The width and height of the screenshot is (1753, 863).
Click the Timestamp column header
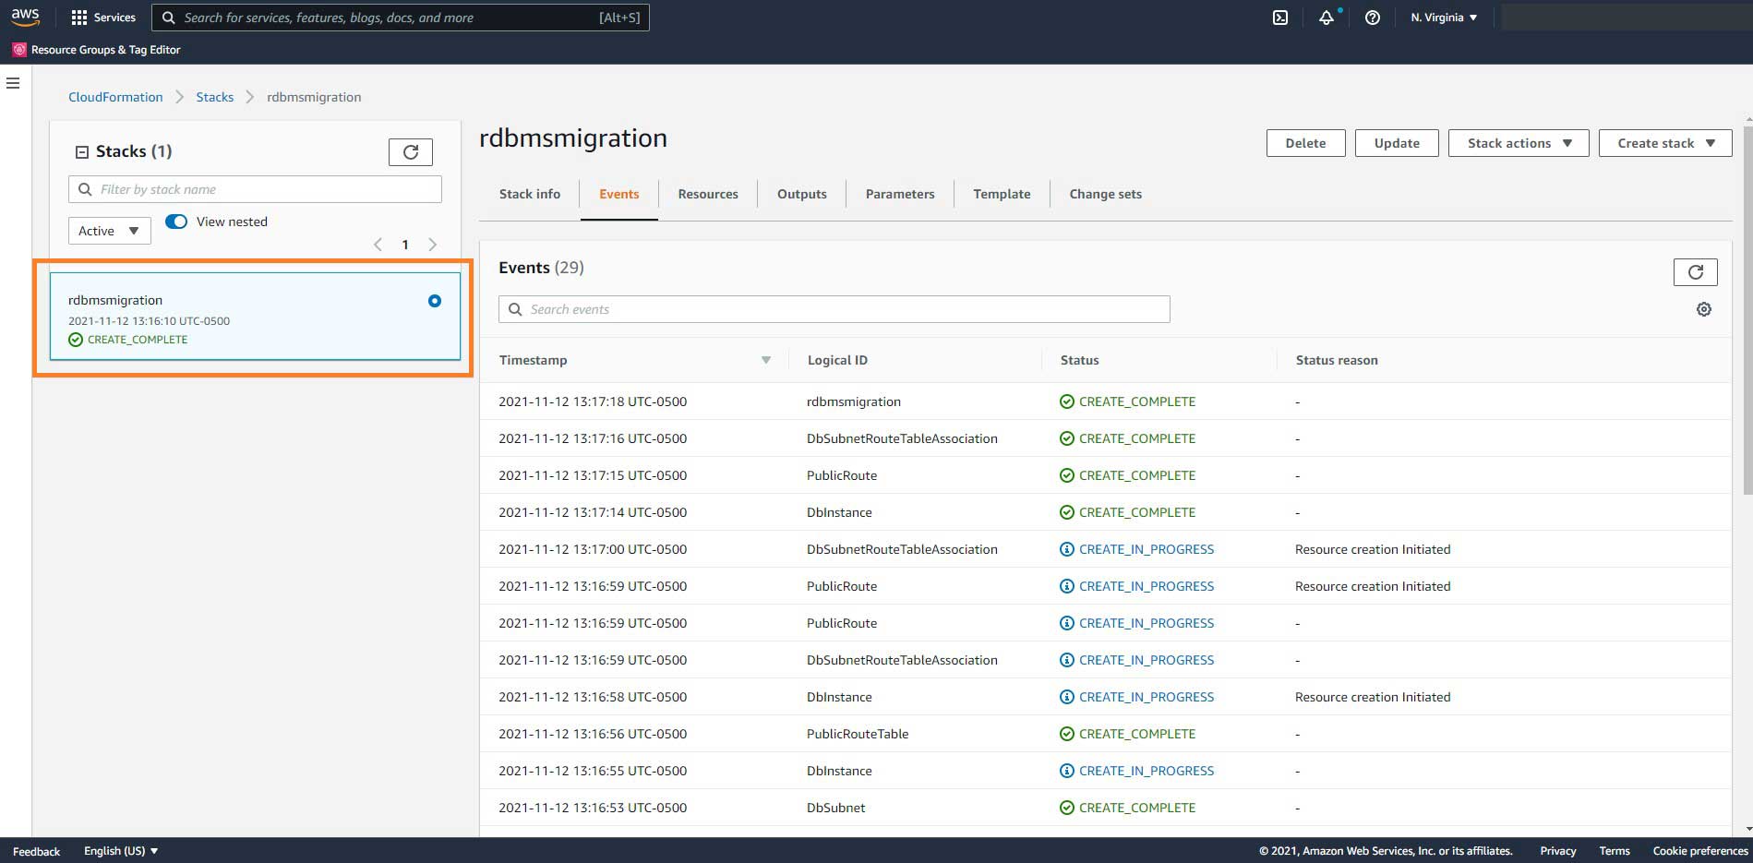click(533, 360)
